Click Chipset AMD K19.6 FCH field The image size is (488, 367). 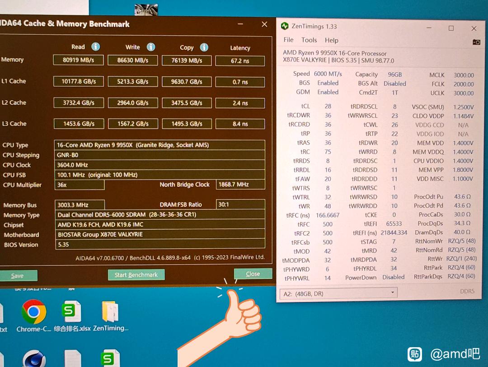160,224
